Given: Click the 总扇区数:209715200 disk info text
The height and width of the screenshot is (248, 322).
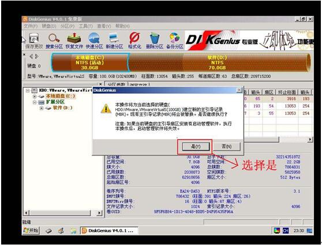Looking at the screenshot, I should click(251, 76).
